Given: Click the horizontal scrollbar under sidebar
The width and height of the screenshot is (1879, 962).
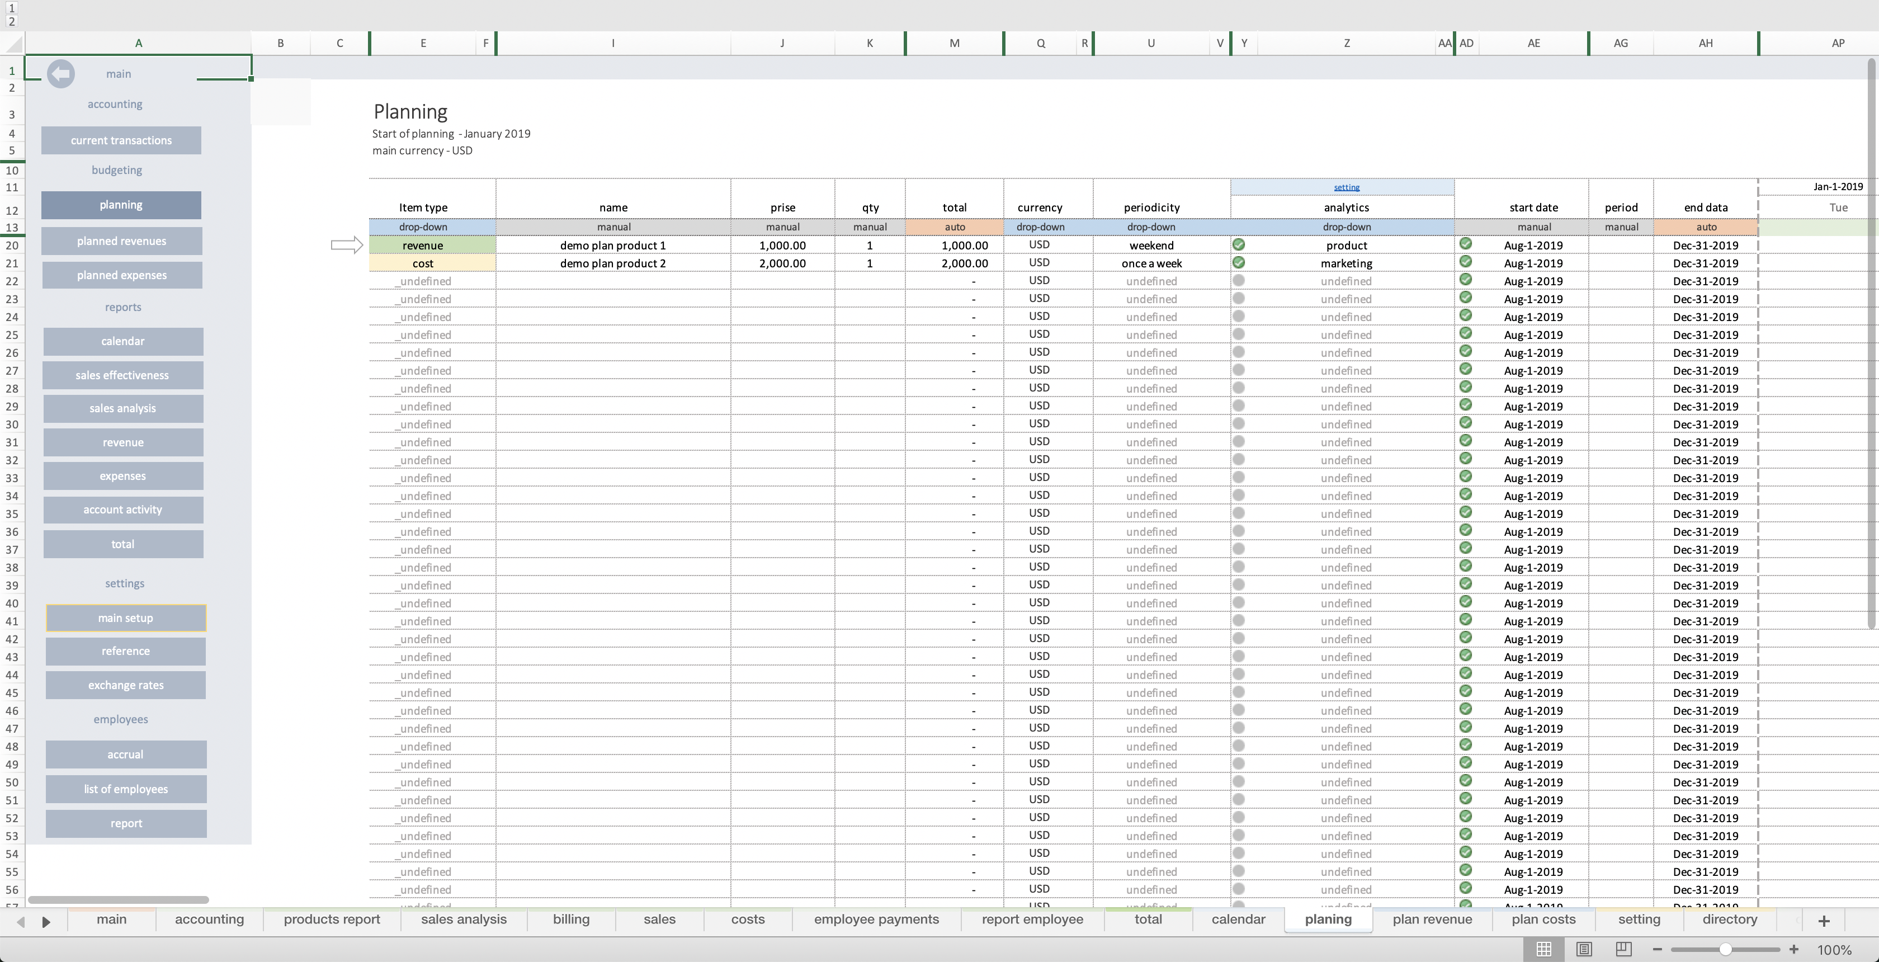Looking at the screenshot, I should pyautogui.click(x=118, y=899).
